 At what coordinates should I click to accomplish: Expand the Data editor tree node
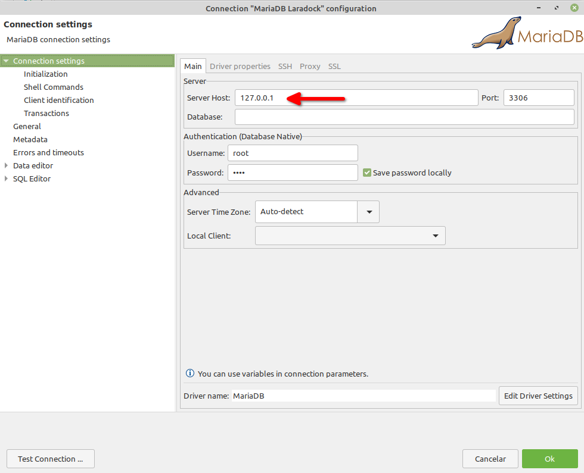coord(6,165)
